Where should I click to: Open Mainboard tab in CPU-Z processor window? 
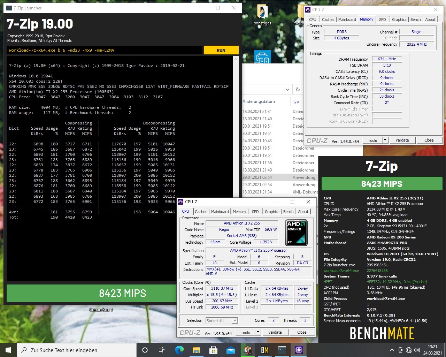(220, 212)
